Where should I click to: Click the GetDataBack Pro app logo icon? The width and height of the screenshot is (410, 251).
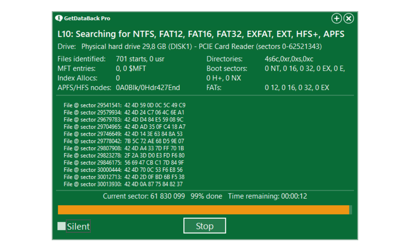(x=58, y=18)
